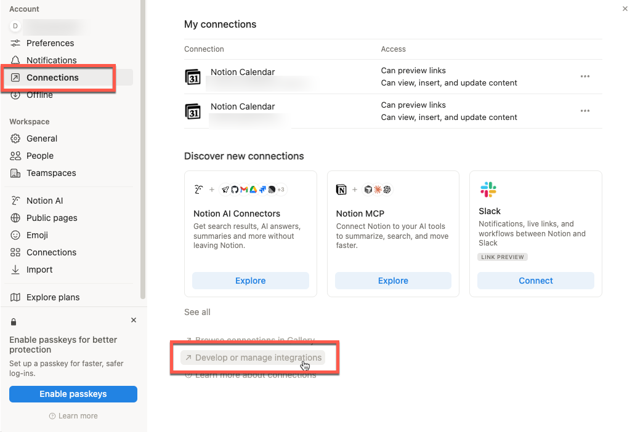
Task: Click the Slack logo icon
Action: (488, 190)
